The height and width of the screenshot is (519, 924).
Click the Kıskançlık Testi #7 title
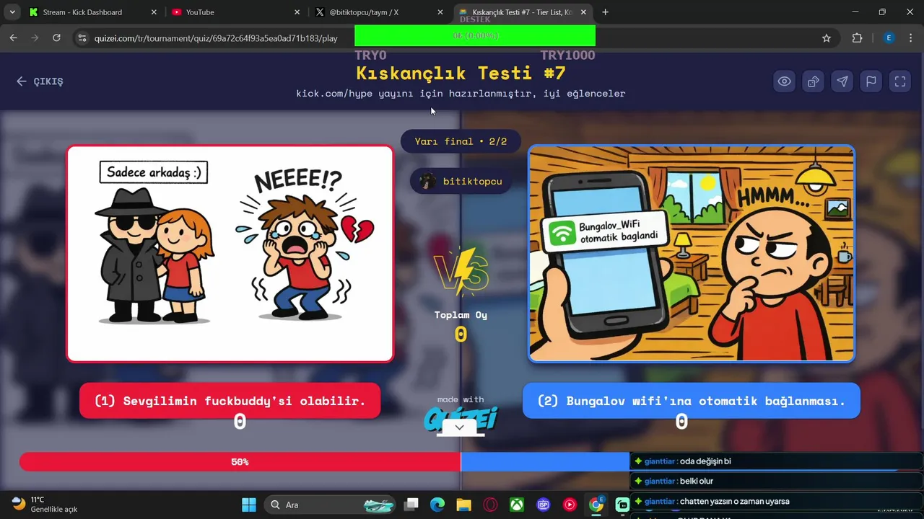[461, 73]
